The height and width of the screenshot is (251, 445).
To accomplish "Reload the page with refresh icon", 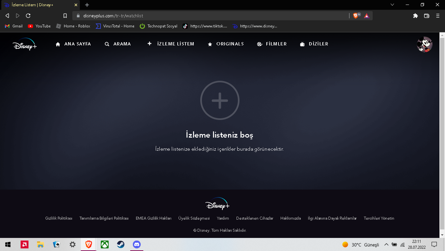I will coord(28,16).
